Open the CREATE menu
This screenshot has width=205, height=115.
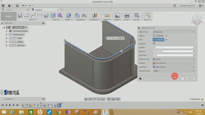pyautogui.click(x=56, y=20)
